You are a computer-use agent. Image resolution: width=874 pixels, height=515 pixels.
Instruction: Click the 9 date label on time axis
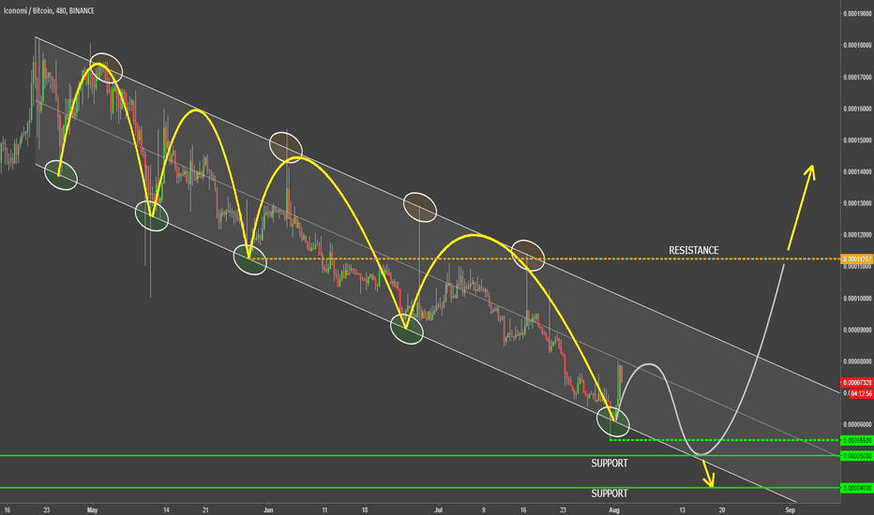(483, 510)
